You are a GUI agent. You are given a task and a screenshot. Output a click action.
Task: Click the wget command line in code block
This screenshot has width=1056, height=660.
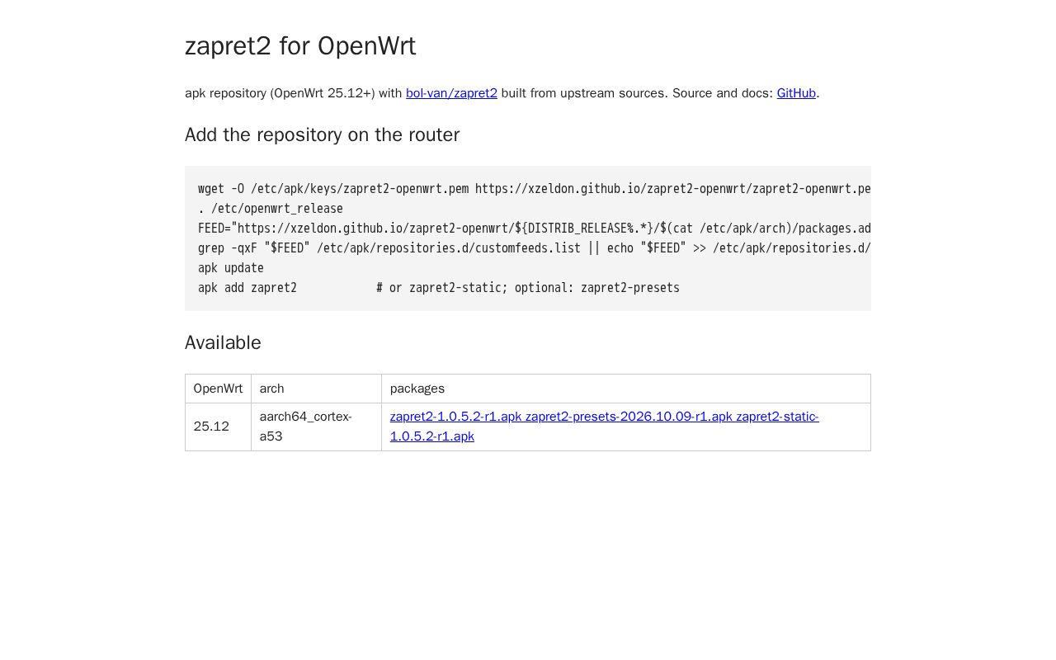pos(535,189)
